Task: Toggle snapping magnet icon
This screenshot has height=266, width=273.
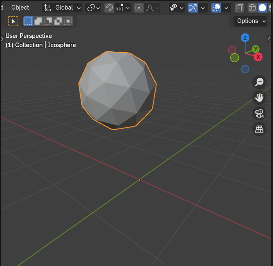Action: pyautogui.click(x=109, y=8)
